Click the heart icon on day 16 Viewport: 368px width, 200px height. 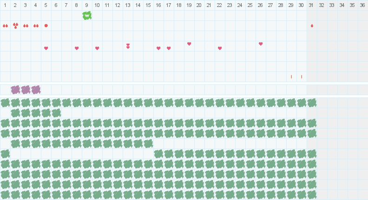pos(158,48)
